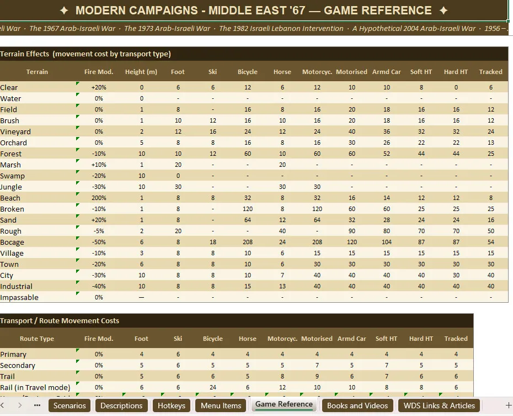513x416 pixels.
Task: Open the Scenarios sheet tab
Action: (70, 406)
